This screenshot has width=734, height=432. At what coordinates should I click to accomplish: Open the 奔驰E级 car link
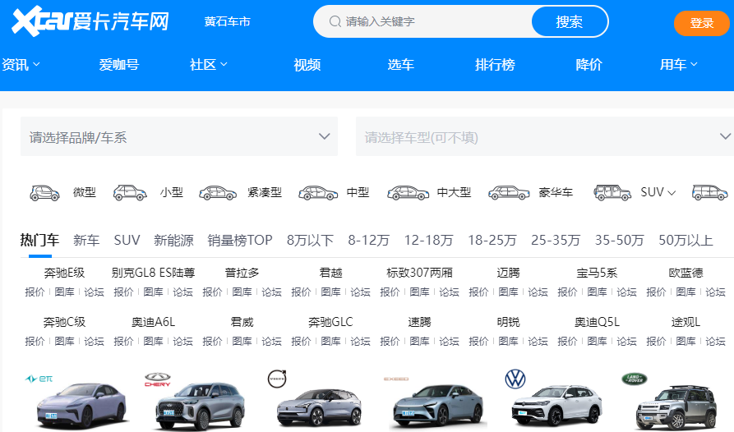click(65, 273)
